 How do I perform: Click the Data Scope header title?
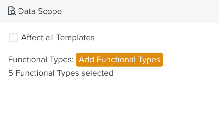(40, 11)
